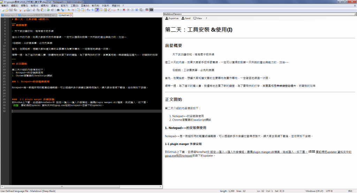Open the 語言(L) menu
The height and width of the screenshot is (193, 357).
(55, 6)
